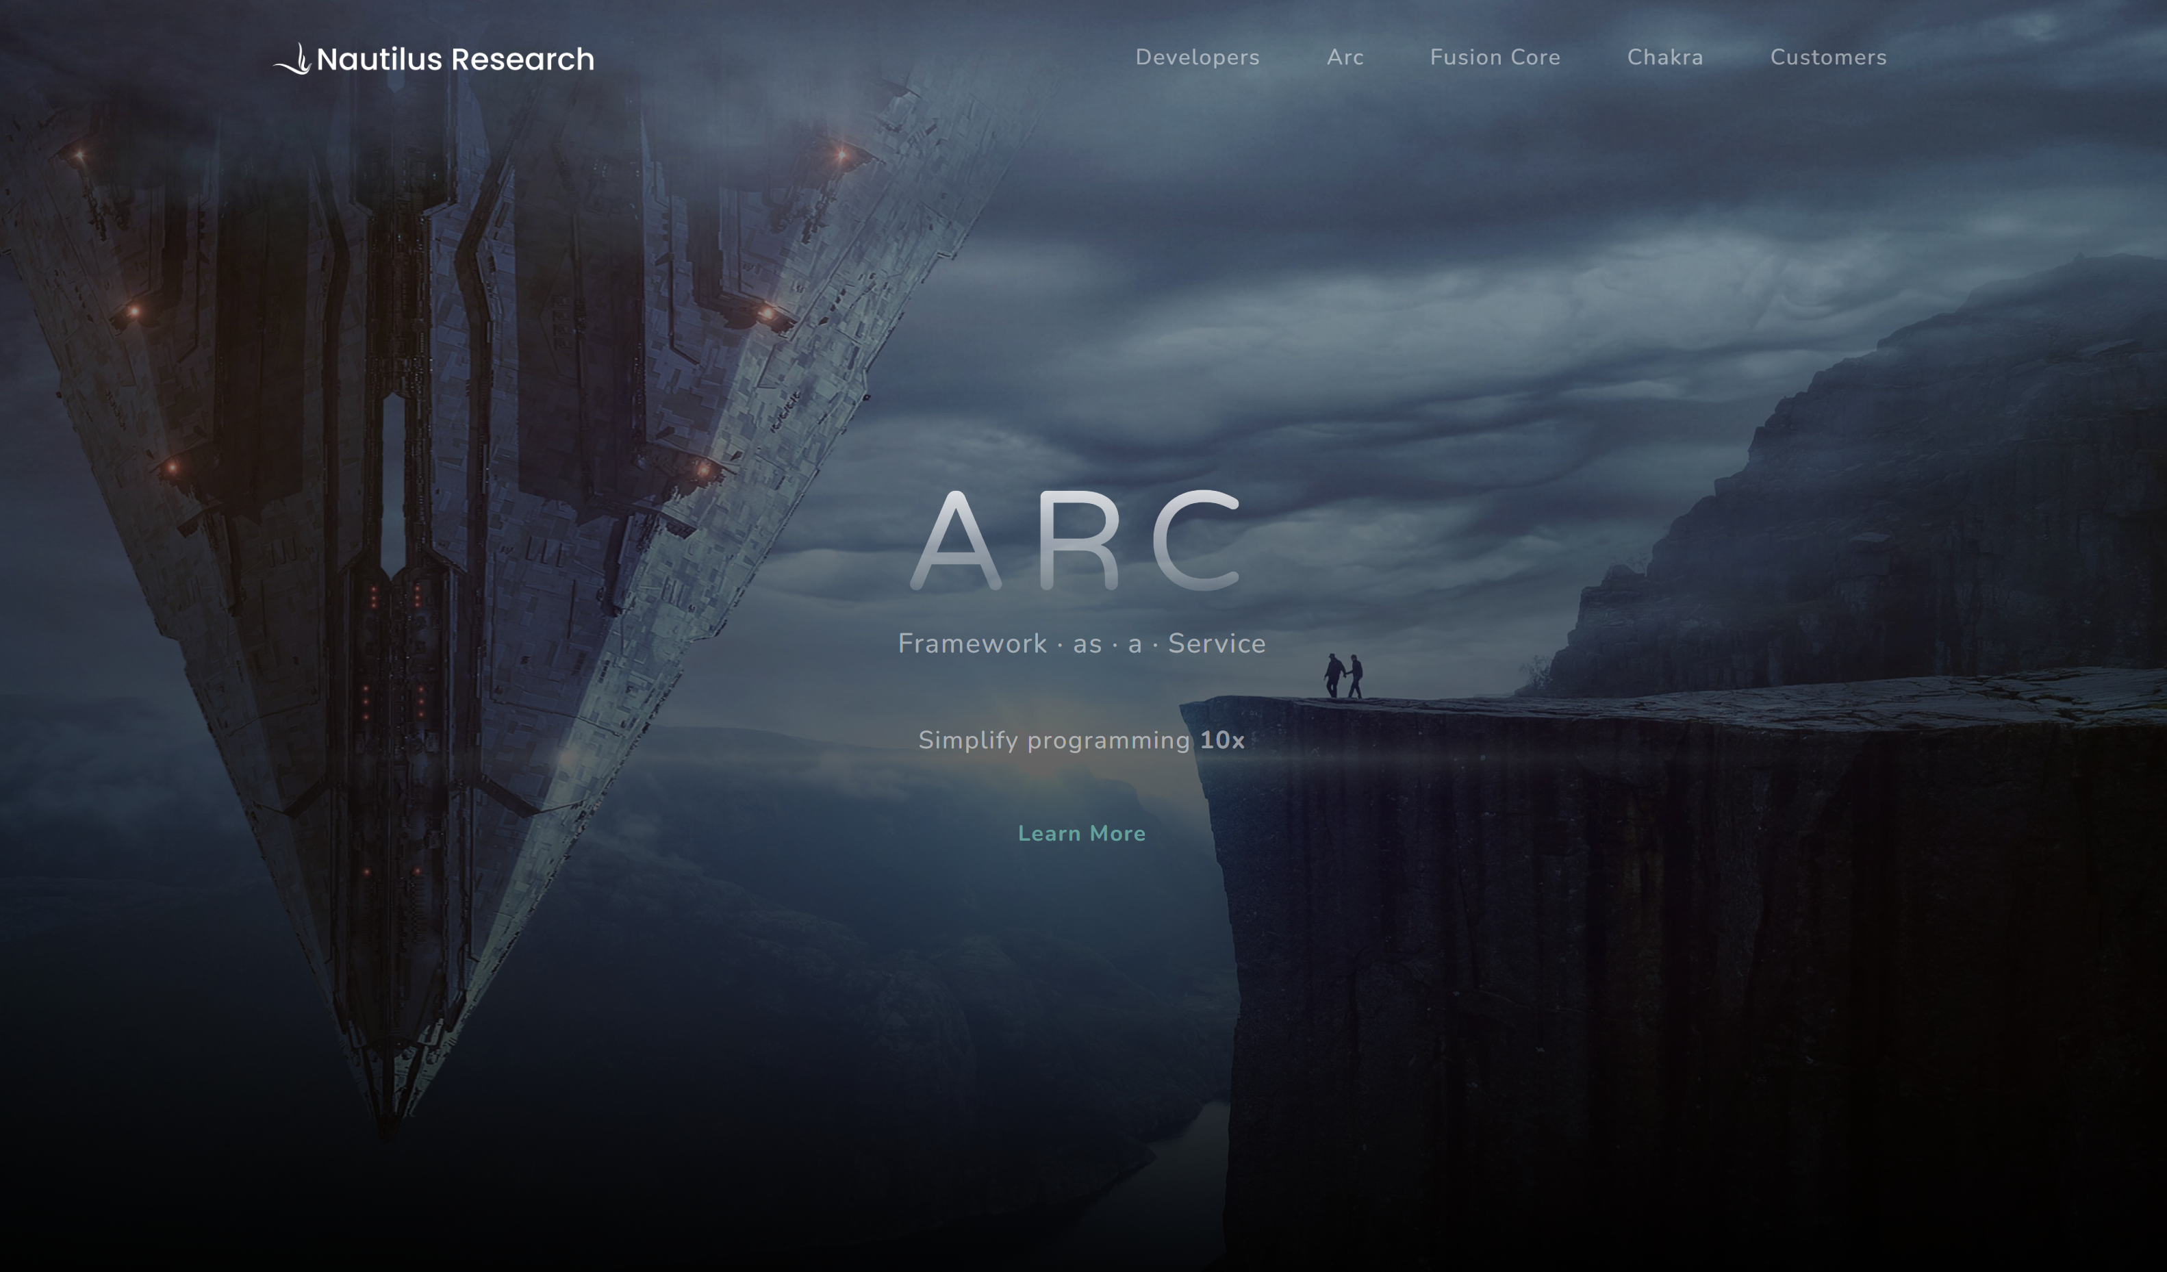Go to the Chakra section
Screen dimensions: 2167x1272
(x=1666, y=58)
